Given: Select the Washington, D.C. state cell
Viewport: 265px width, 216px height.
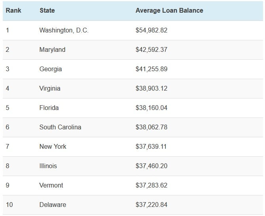Looking at the screenshot, I should [64, 30].
